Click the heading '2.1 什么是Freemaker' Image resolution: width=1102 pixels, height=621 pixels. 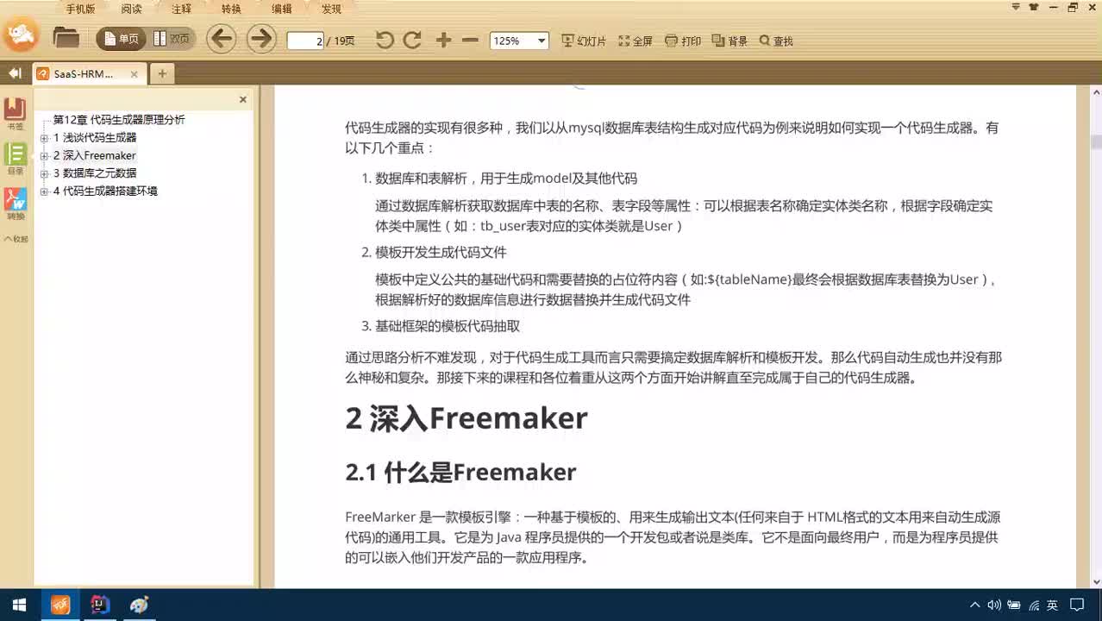(460, 473)
